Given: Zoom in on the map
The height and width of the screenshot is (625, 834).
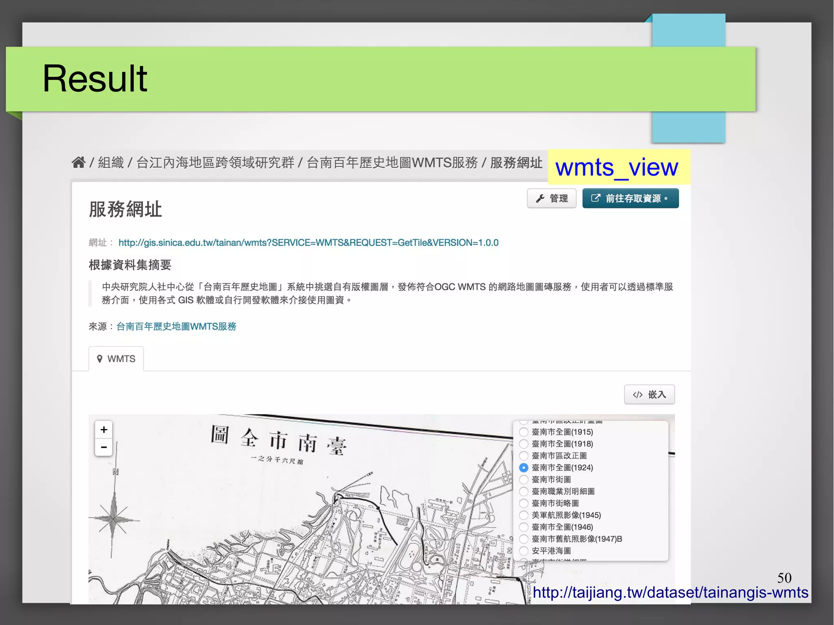Looking at the screenshot, I should click(104, 430).
